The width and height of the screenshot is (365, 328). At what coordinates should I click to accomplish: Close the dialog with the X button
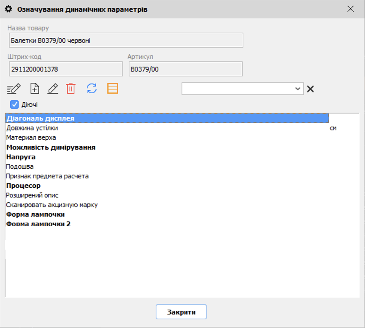click(x=350, y=9)
